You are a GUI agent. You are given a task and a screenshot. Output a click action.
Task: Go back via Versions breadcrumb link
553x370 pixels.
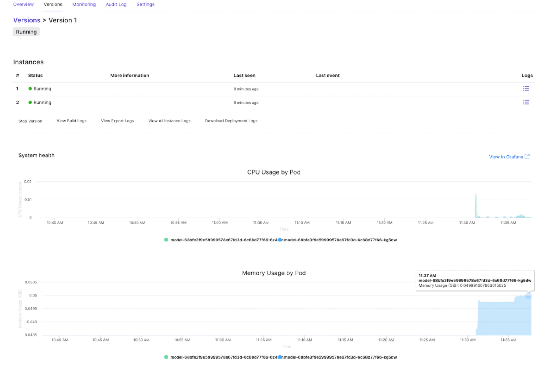[x=26, y=20]
